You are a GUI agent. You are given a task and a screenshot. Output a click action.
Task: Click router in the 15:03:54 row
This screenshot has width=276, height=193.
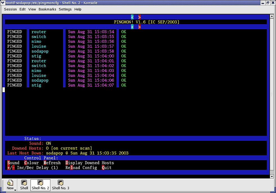point(39,32)
